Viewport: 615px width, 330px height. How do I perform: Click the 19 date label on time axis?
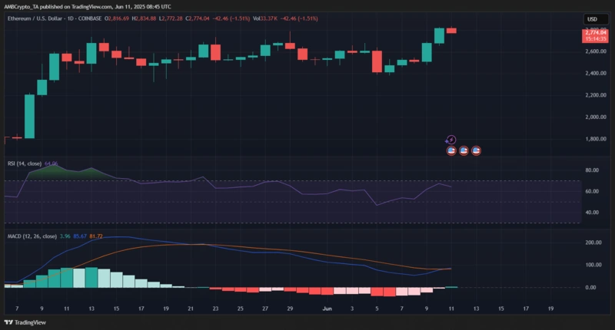(550, 309)
